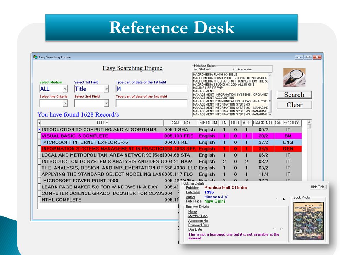Screen dimensions: 340x255
Task: Click the CALL NO column header
Action: (181, 123)
